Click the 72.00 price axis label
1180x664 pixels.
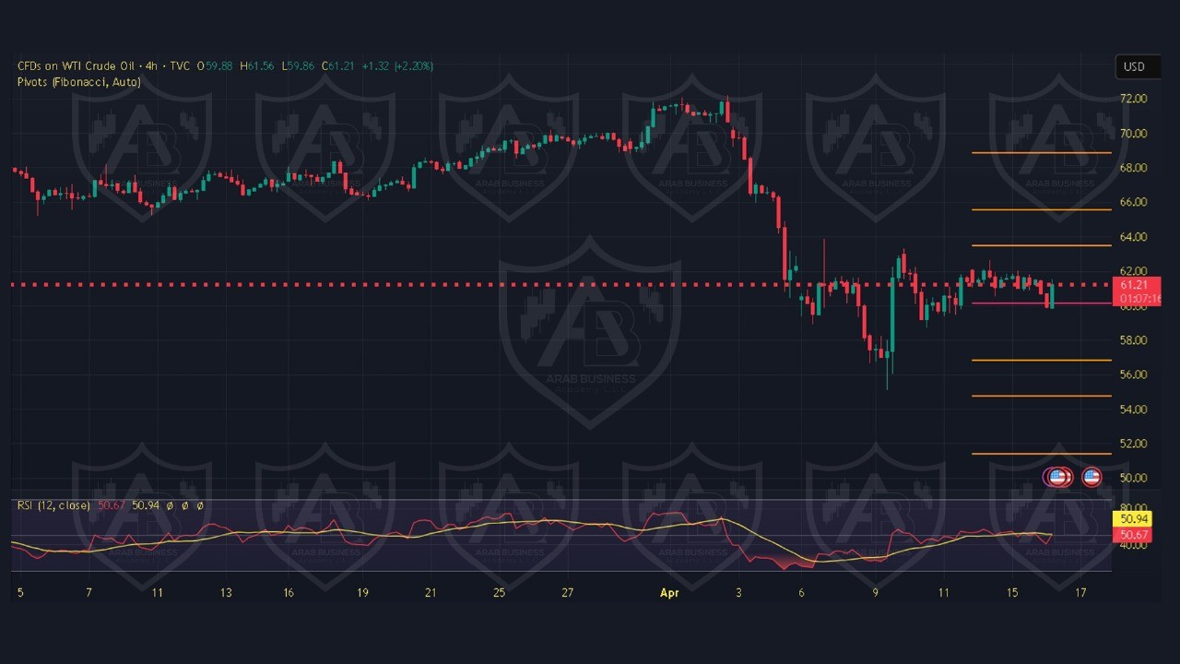[1134, 99]
